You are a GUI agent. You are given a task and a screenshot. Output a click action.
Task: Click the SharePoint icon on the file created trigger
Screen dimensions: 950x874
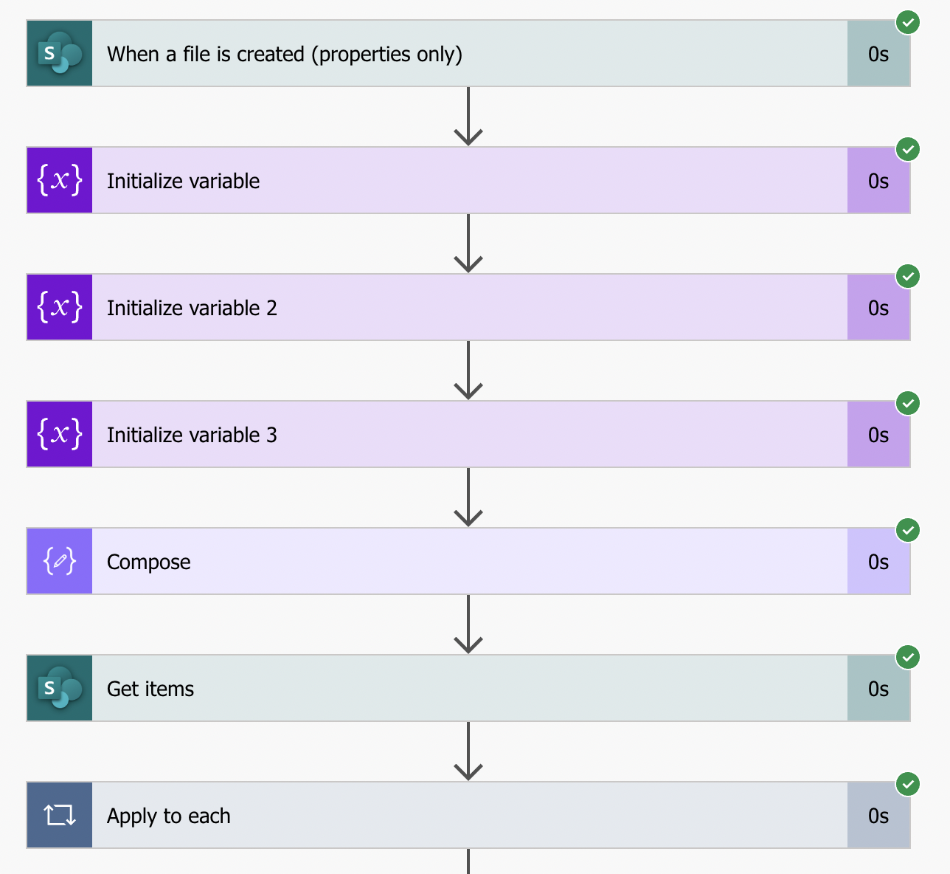click(60, 54)
